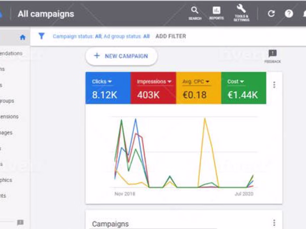306x229 pixels.
Task: Click the Jul 2020 axis label
Action: point(244,194)
